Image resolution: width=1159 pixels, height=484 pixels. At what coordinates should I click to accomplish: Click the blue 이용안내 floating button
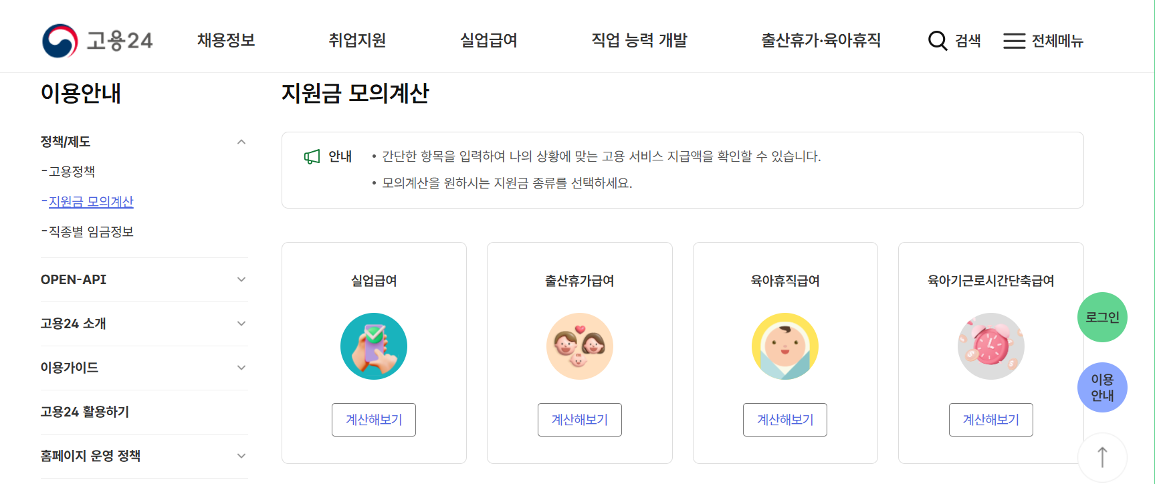1101,387
